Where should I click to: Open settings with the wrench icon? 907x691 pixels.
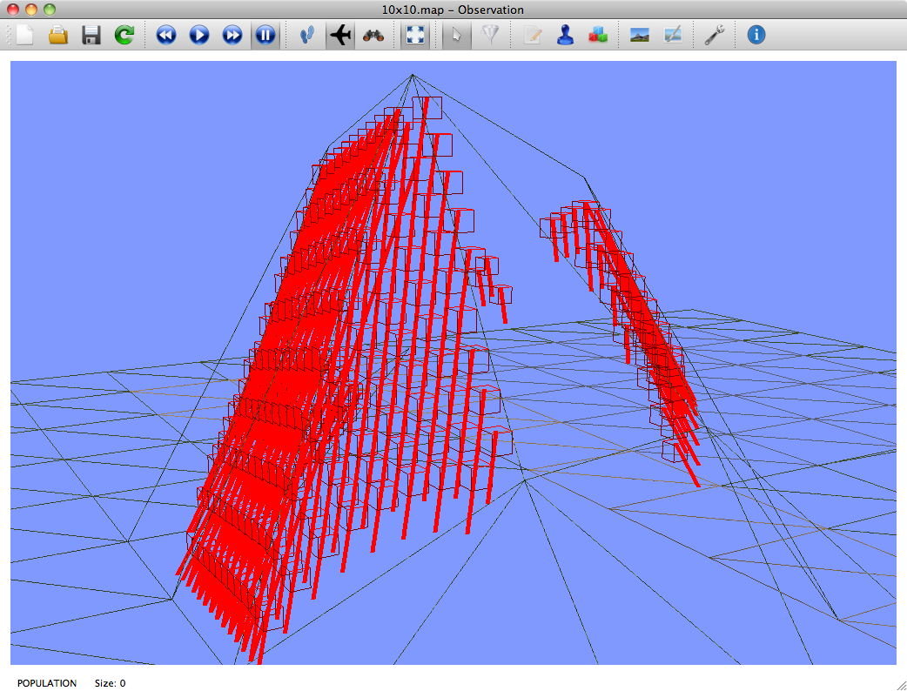[715, 36]
